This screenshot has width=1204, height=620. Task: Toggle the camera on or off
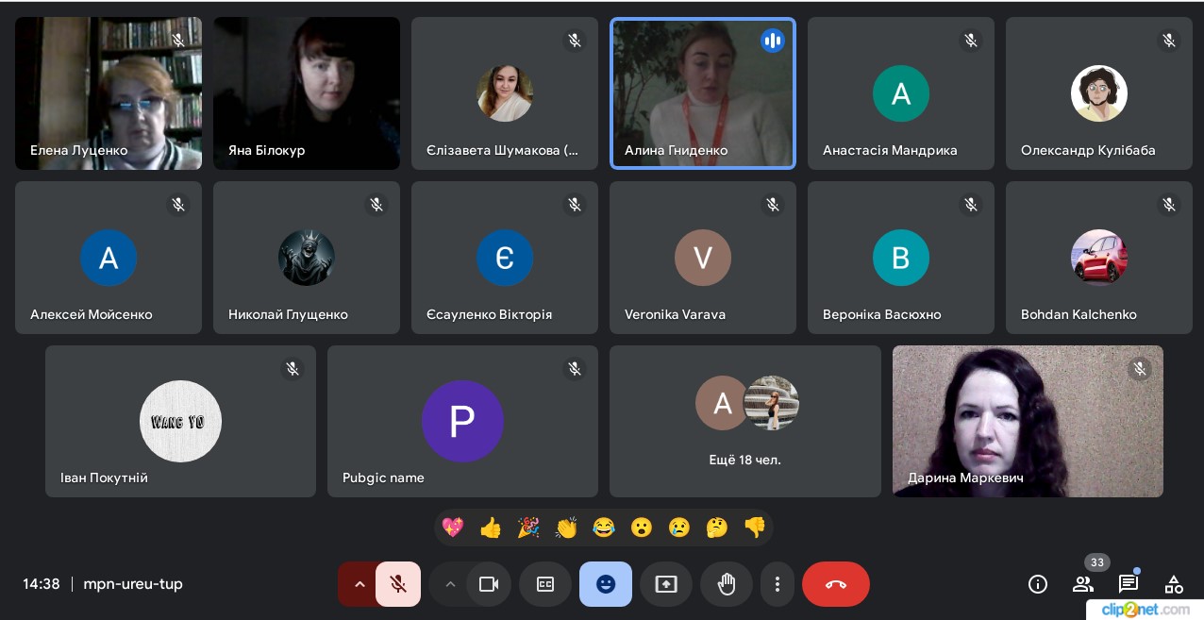pyautogui.click(x=489, y=584)
